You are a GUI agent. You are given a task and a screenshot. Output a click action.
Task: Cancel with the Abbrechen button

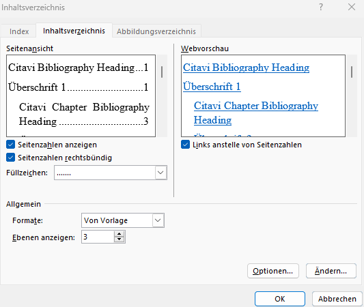click(337, 299)
